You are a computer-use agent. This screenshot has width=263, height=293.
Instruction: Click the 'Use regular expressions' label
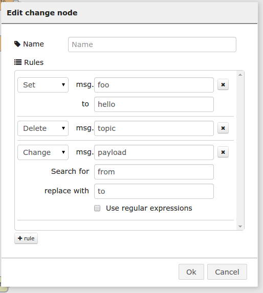pos(149,208)
